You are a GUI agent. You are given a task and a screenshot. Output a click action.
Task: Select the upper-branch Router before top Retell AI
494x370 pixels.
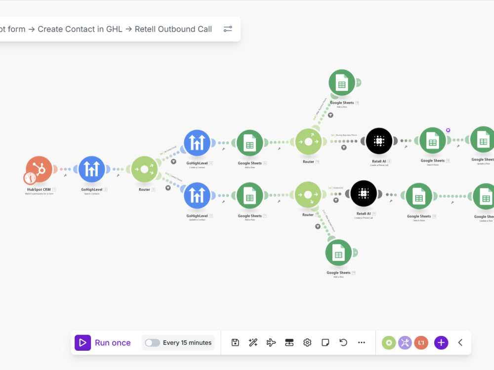coord(308,142)
